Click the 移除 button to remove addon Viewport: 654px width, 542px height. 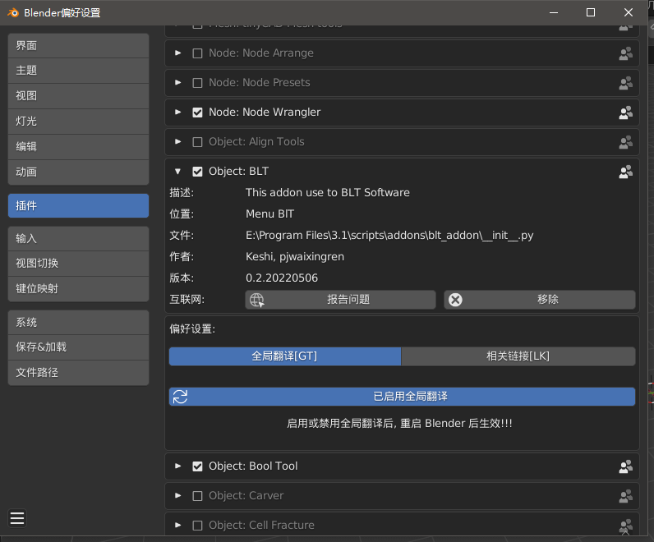[x=541, y=300]
